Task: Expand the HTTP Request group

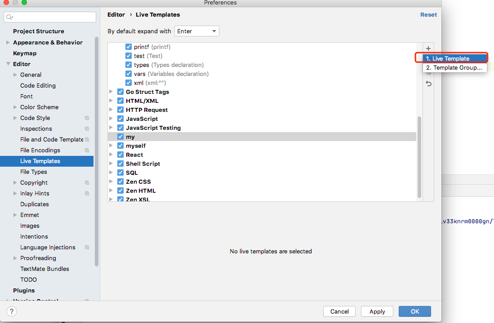Action: (x=111, y=110)
